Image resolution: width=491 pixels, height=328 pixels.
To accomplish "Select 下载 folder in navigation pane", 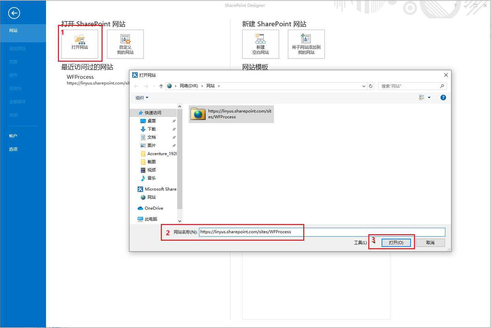I will (152, 129).
